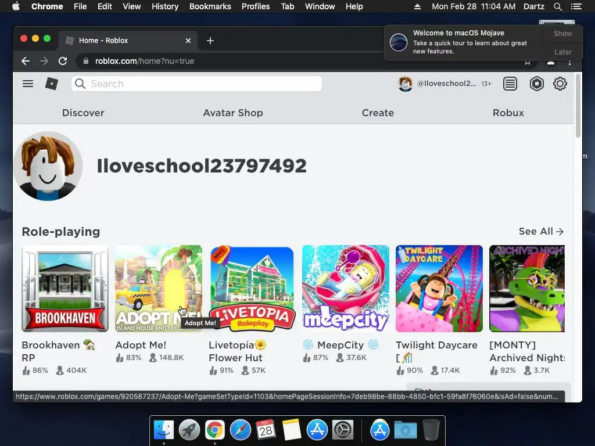Click the roblox.com address bar URL
The width and height of the screenshot is (595, 446).
point(145,61)
